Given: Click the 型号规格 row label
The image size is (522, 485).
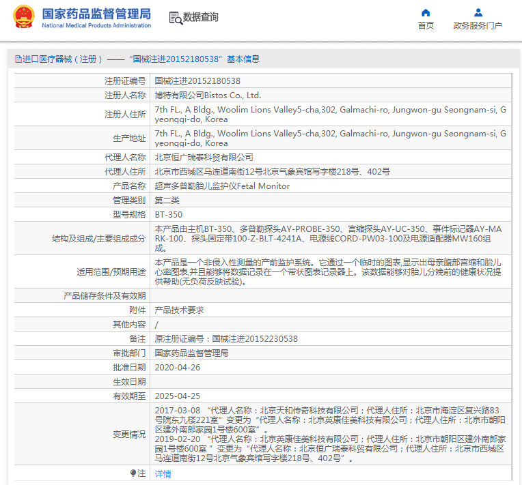Looking at the screenshot, I should 129,214.
